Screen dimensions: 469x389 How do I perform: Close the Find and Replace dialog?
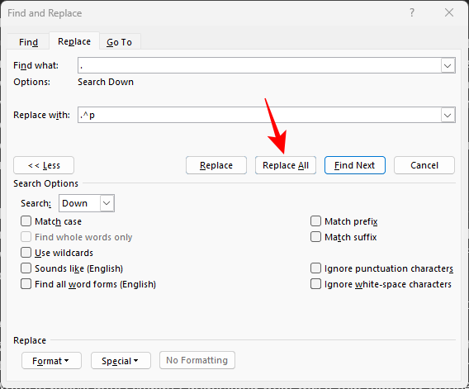(x=449, y=13)
